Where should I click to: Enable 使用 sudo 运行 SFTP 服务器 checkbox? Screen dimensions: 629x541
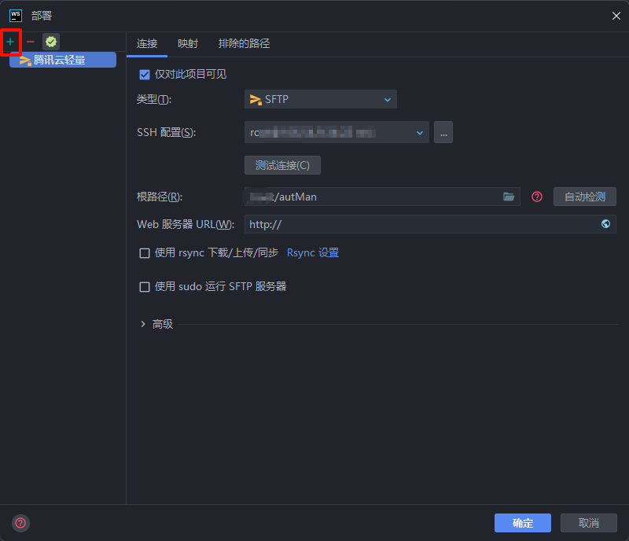145,287
